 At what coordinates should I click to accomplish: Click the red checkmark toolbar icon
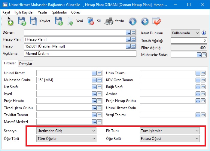pyautogui.click(x=157, y=21)
